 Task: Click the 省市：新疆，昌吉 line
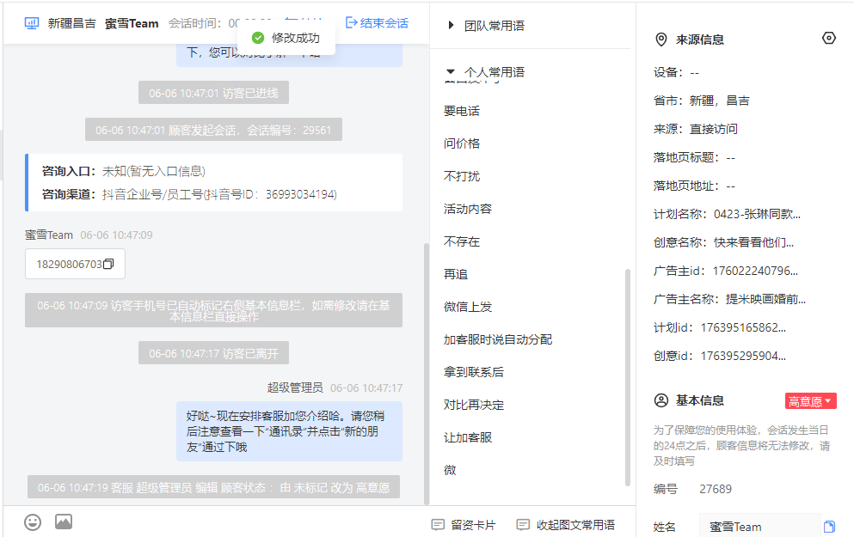tap(702, 101)
